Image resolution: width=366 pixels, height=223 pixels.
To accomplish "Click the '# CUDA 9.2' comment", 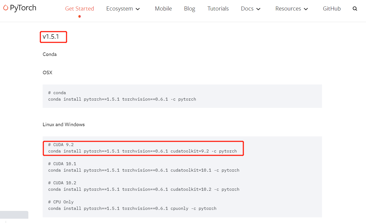I will point(61,145).
